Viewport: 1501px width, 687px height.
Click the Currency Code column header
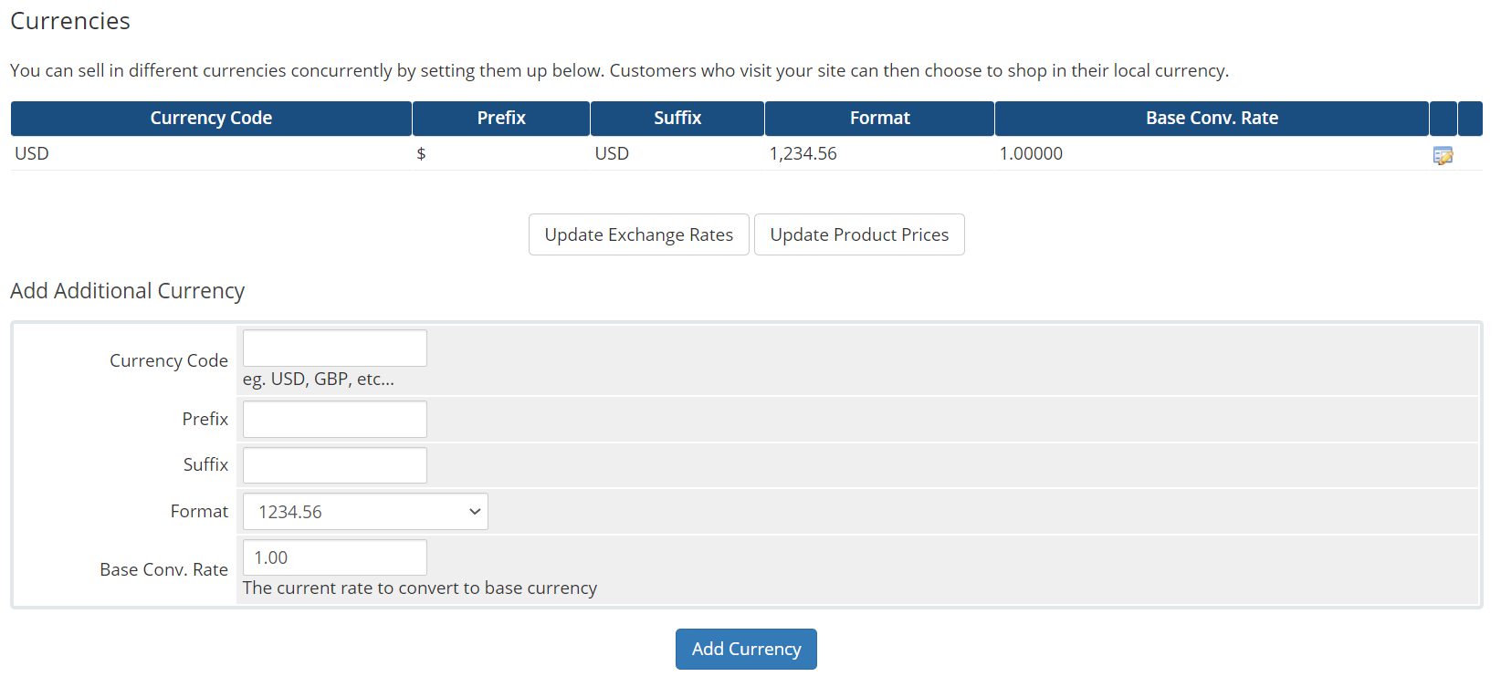click(x=211, y=119)
